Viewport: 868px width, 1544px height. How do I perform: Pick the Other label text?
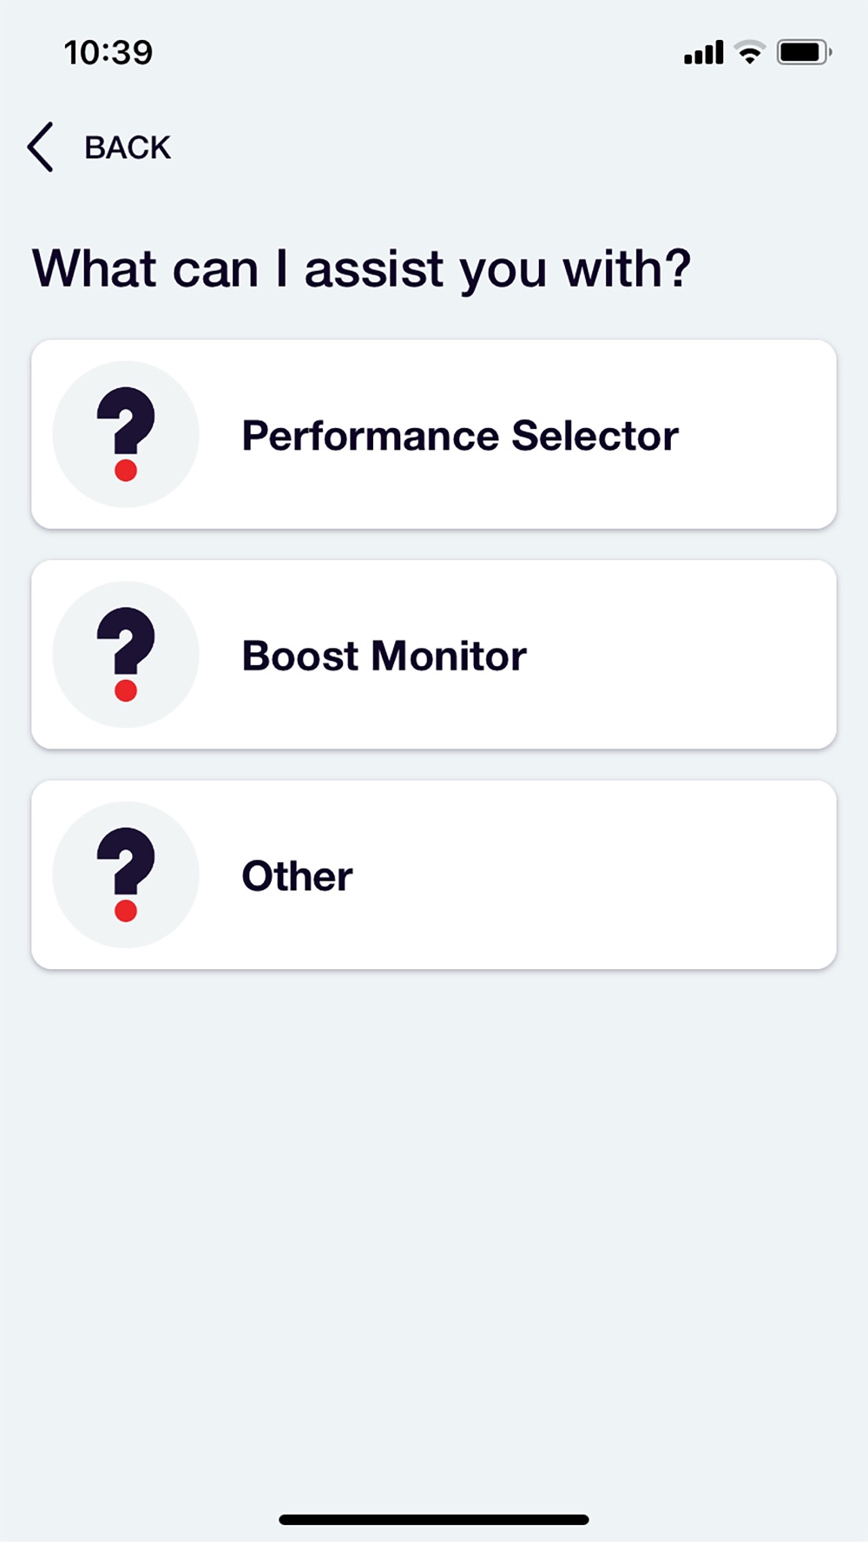coord(297,875)
